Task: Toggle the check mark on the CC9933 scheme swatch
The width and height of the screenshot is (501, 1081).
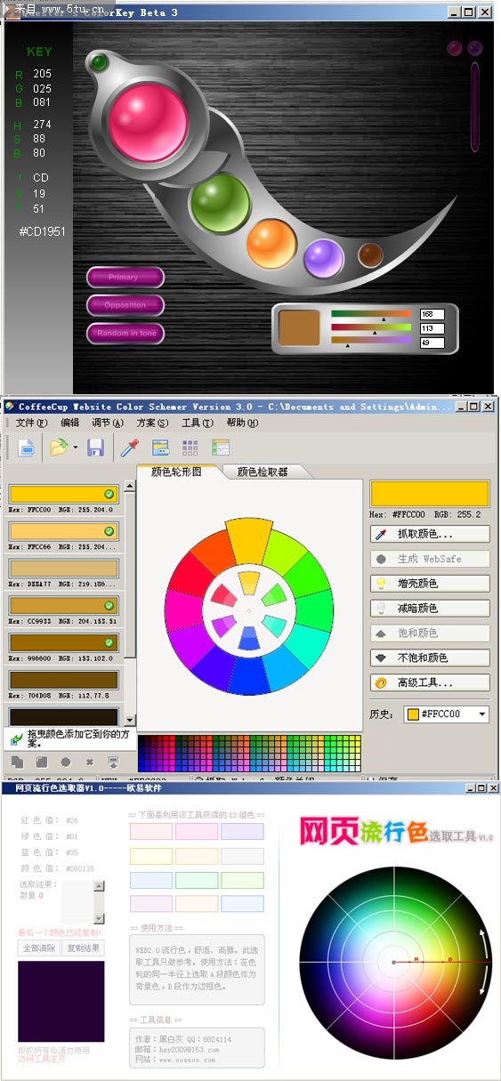Action: (109, 605)
